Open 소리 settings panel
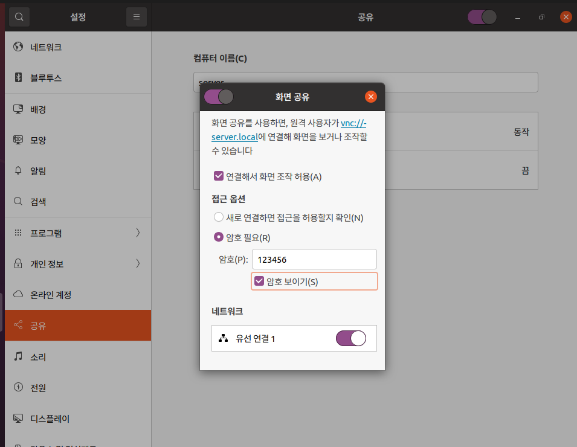 [78, 356]
